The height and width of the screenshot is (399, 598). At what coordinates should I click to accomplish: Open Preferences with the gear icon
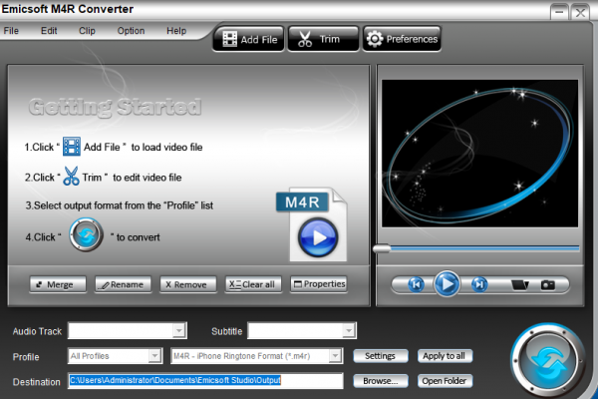tap(402, 39)
